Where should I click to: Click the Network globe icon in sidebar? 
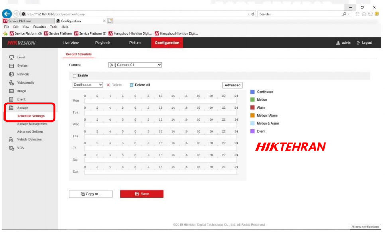click(x=11, y=74)
